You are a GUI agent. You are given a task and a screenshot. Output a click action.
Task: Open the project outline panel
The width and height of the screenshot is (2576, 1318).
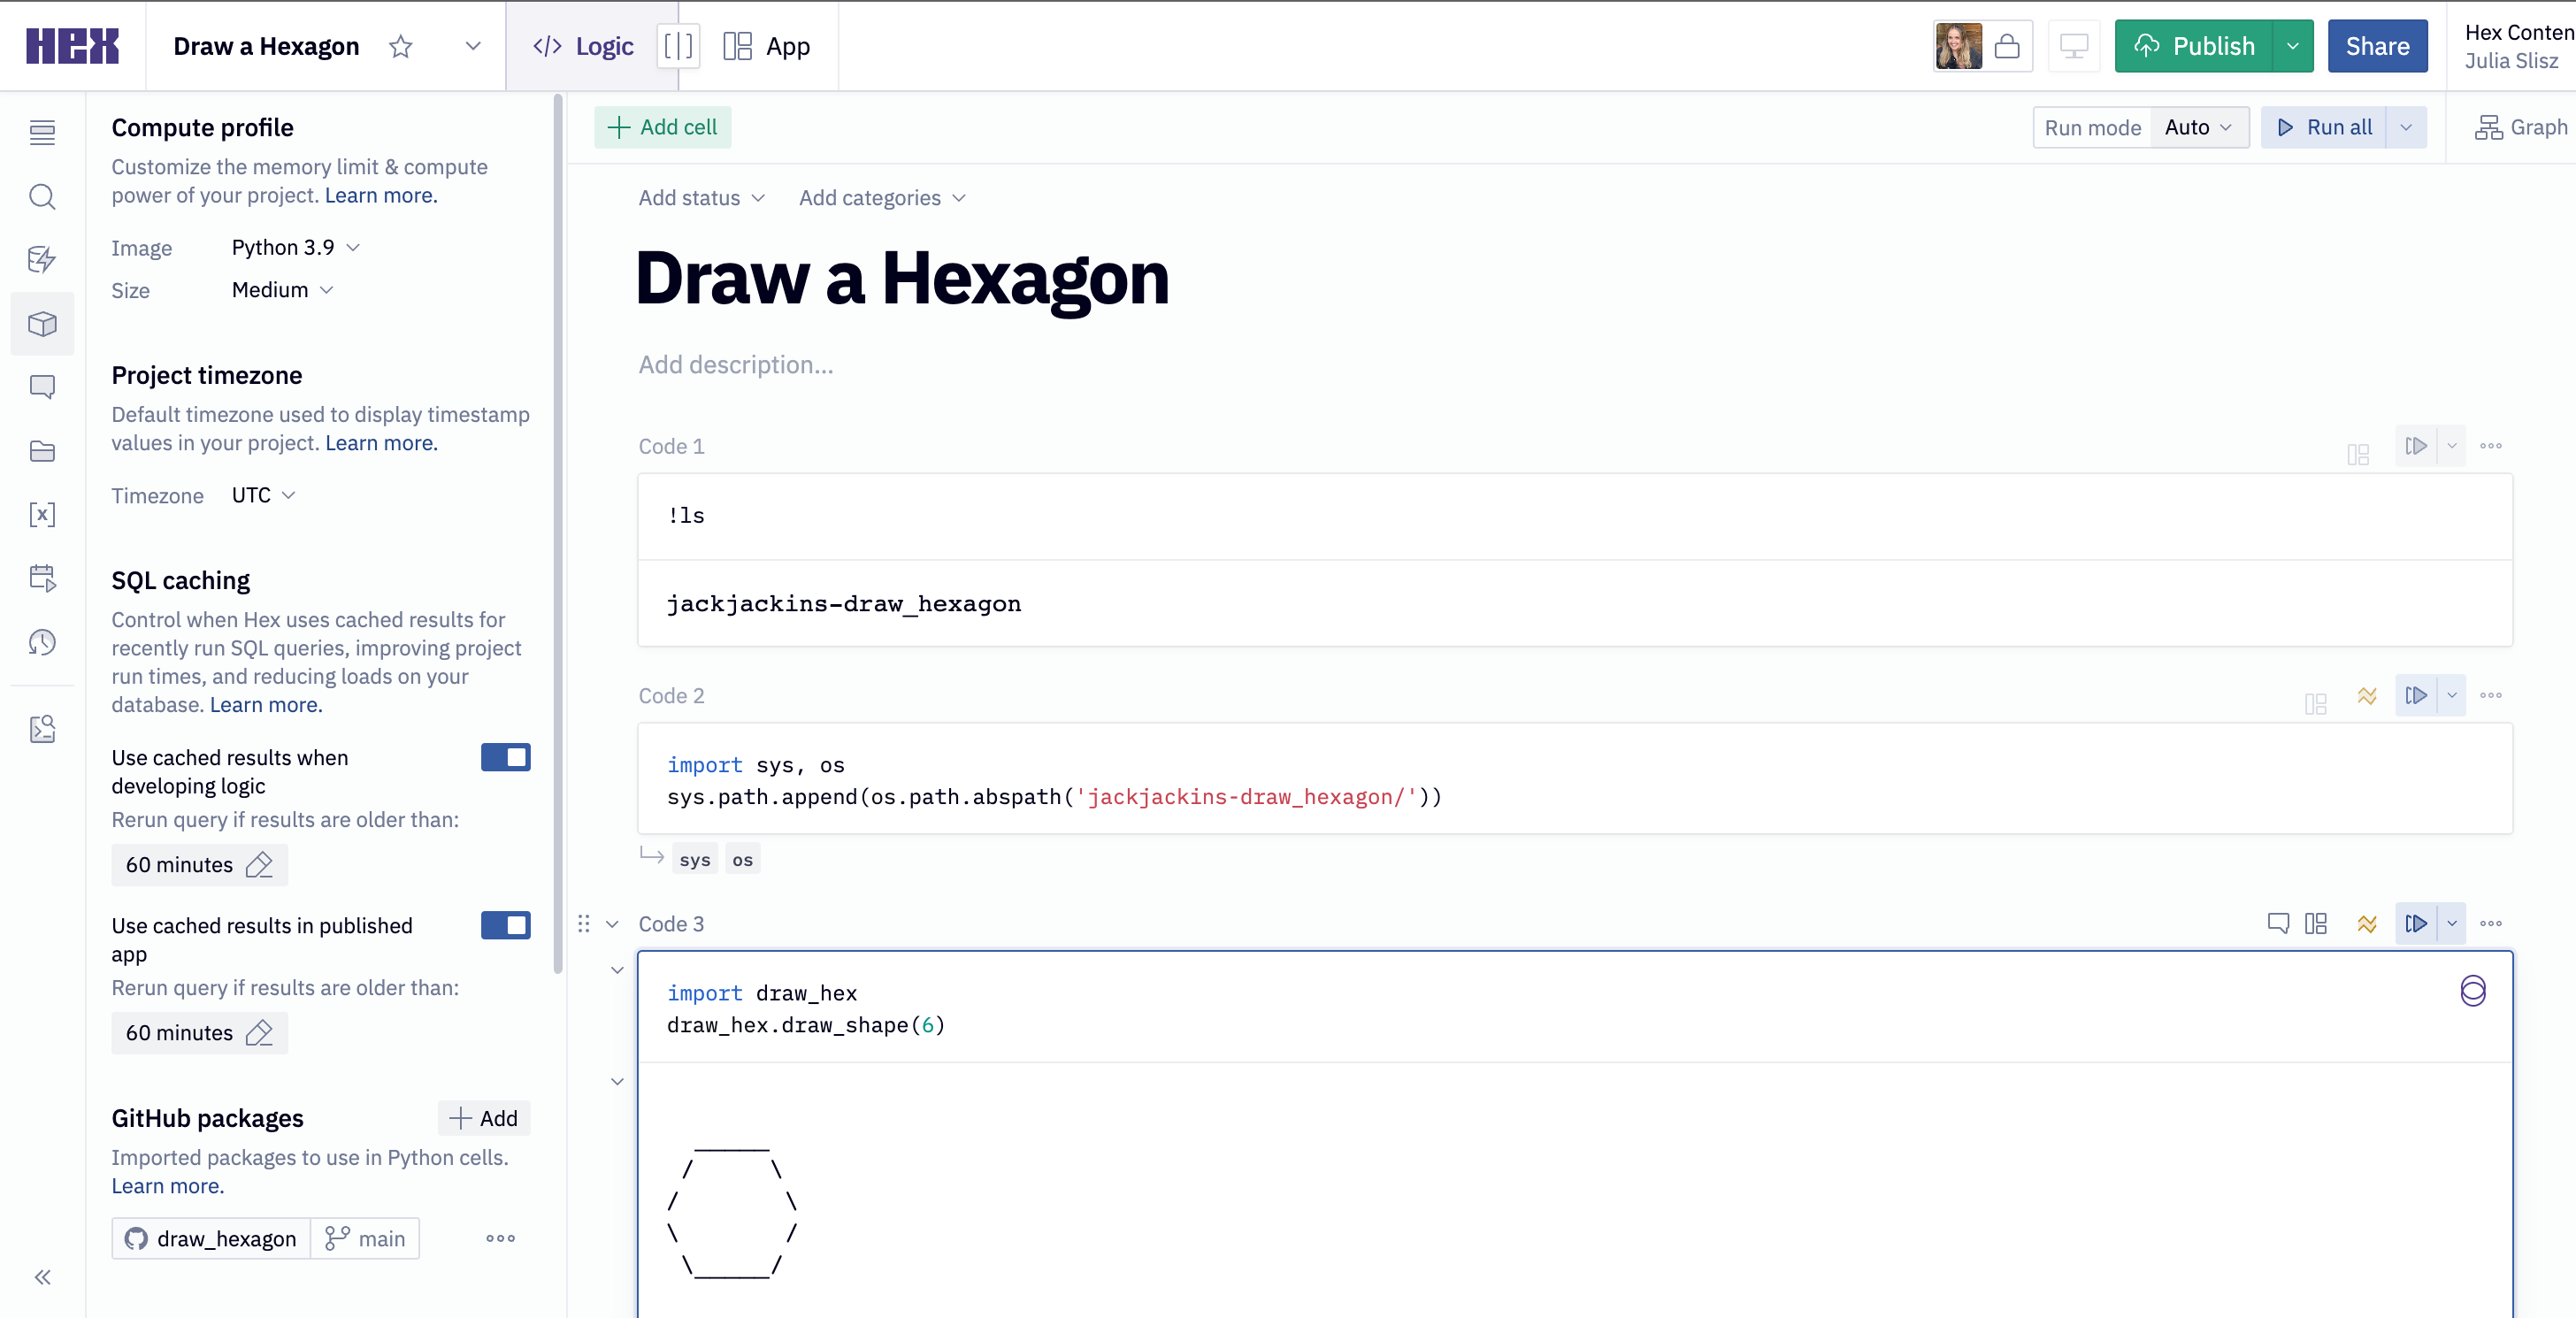(x=43, y=131)
